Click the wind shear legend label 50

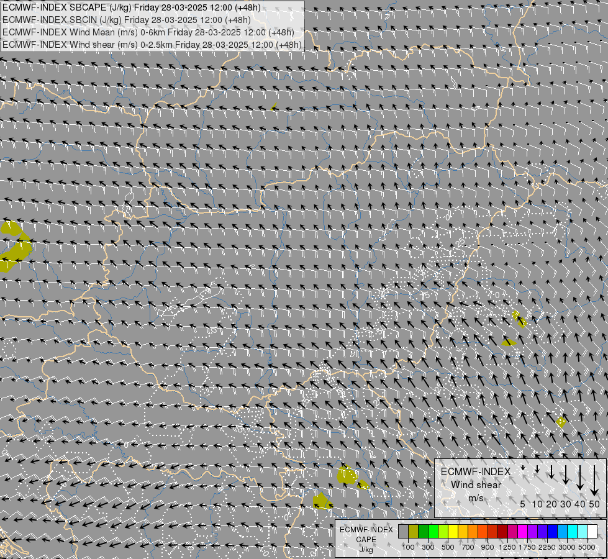coord(594,504)
